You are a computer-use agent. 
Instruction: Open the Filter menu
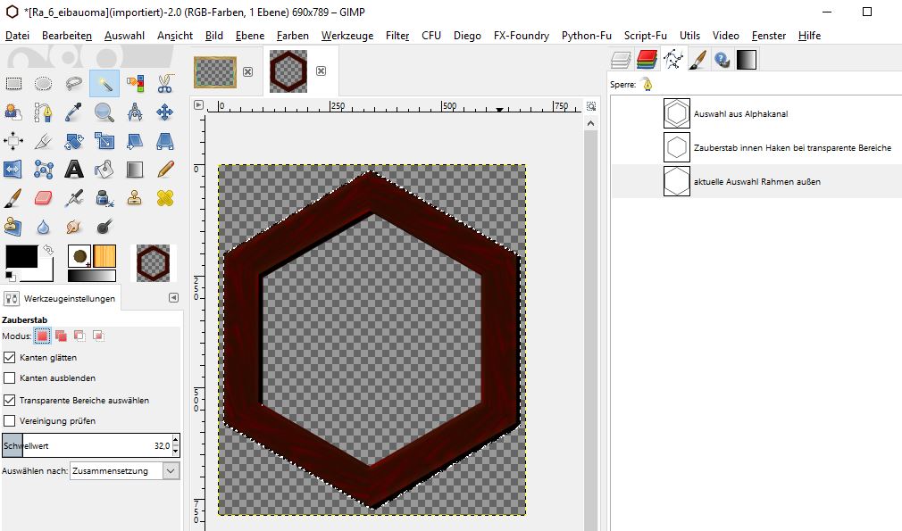[x=397, y=36]
